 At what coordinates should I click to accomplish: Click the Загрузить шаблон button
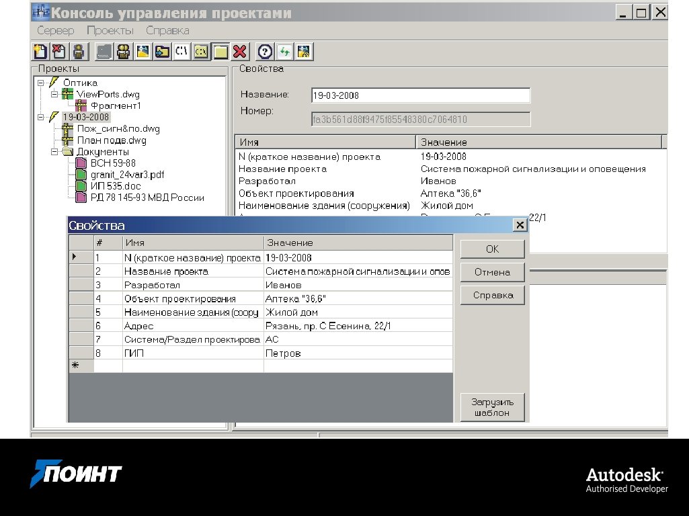(x=492, y=407)
